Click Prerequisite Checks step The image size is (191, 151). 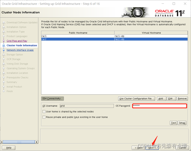[x=17, y=78]
